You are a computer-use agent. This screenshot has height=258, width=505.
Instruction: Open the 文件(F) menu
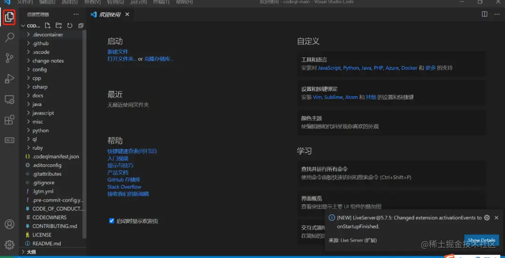click(x=25, y=2)
